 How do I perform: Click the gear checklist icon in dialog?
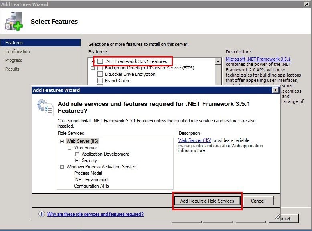click(45, 107)
